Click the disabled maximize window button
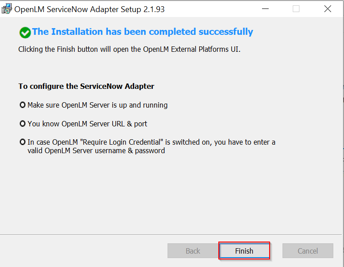Screen dimensions: 344x267 click(296, 9)
